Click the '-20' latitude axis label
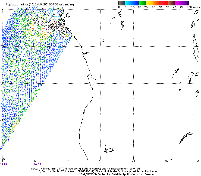The width and height of the screenshot is (201, 176). tap(3, 159)
